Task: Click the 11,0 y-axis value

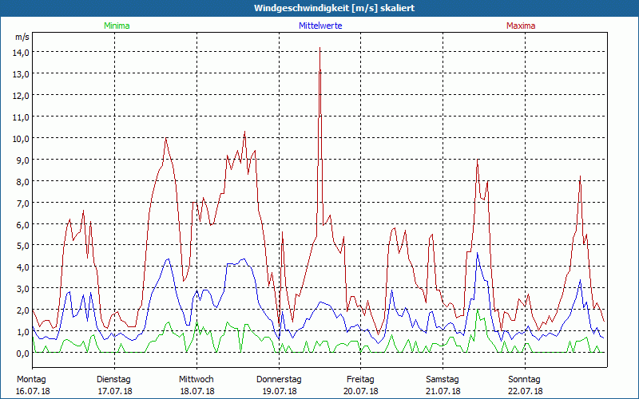Action: point(22,117)
